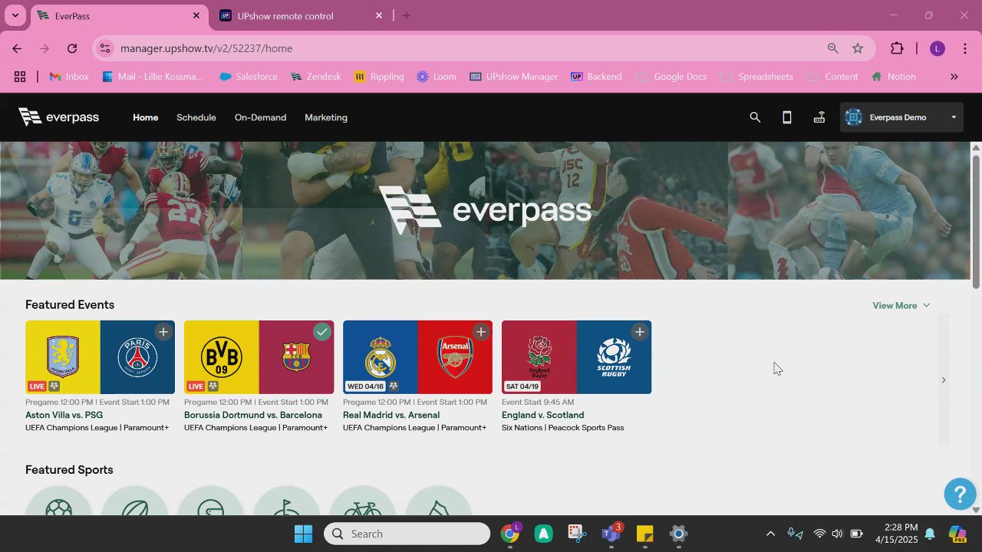View site information icon in address bar
The height and width of the screenshot is (552, 982).
click(x=106, y=48)
